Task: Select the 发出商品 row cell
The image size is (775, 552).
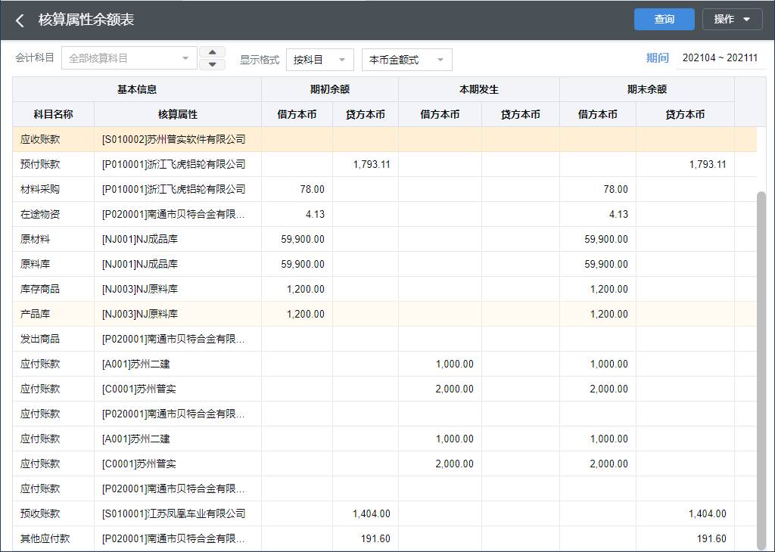Action: [x=54, y=339]
